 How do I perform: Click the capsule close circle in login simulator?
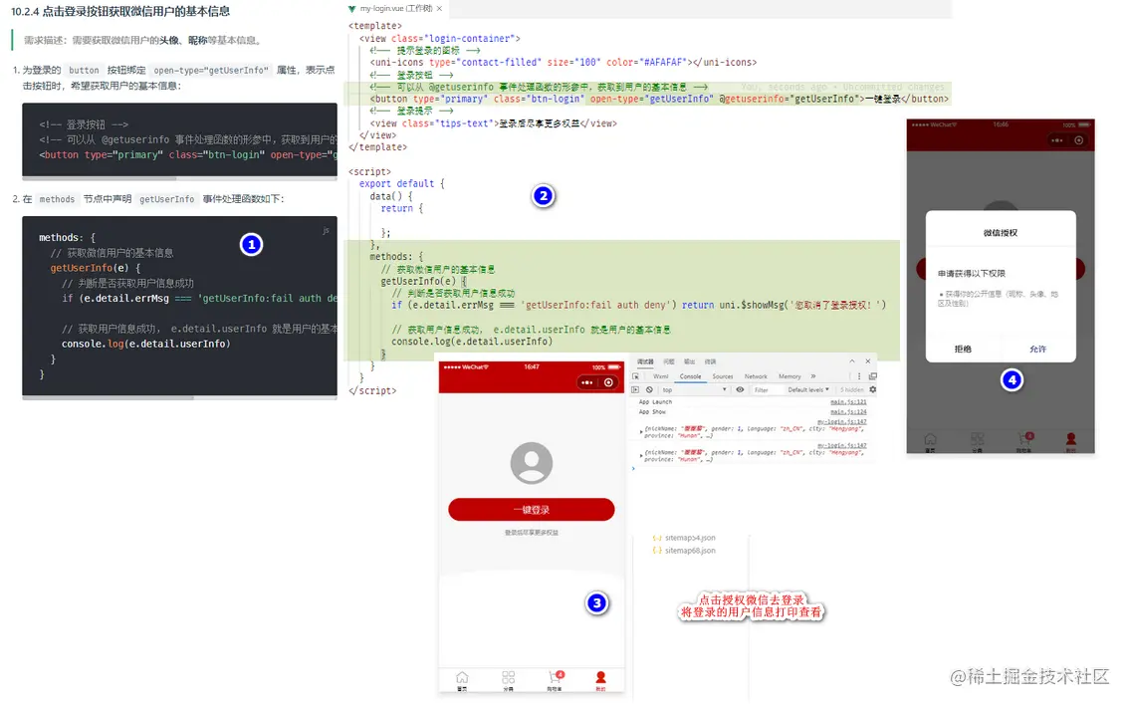[609, 382]
